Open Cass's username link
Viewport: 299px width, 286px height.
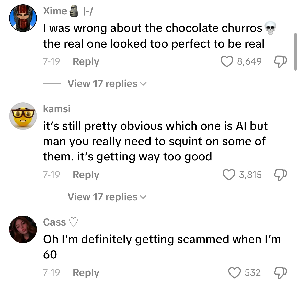point(55,222)
